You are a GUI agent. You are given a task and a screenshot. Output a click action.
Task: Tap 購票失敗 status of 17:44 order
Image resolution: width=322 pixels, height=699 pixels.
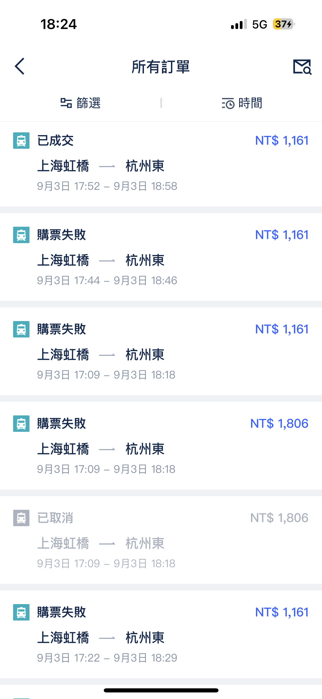pyautogui.click(x=62, y=235)
